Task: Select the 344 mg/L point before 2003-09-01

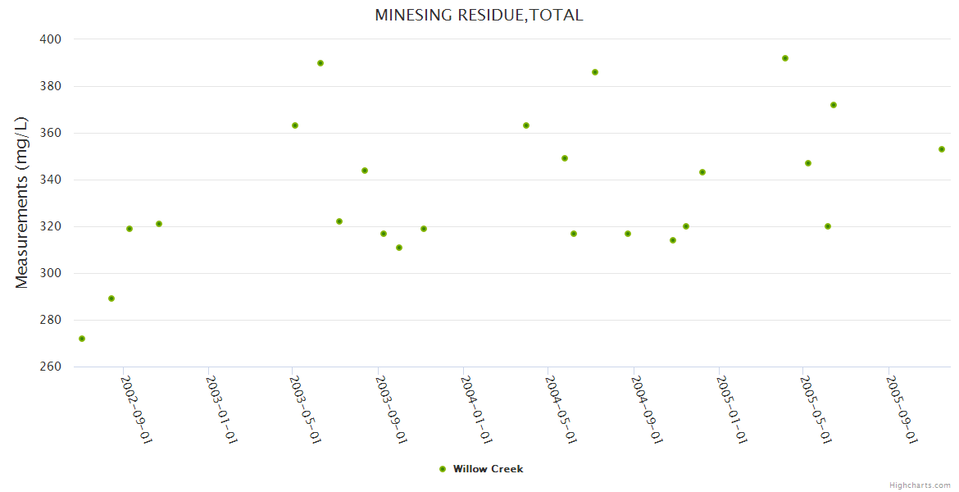Action: [365, 171]
